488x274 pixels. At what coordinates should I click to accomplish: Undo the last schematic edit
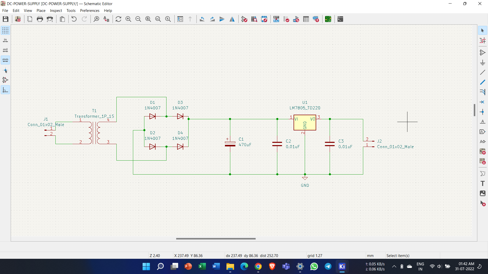point(73,19)
